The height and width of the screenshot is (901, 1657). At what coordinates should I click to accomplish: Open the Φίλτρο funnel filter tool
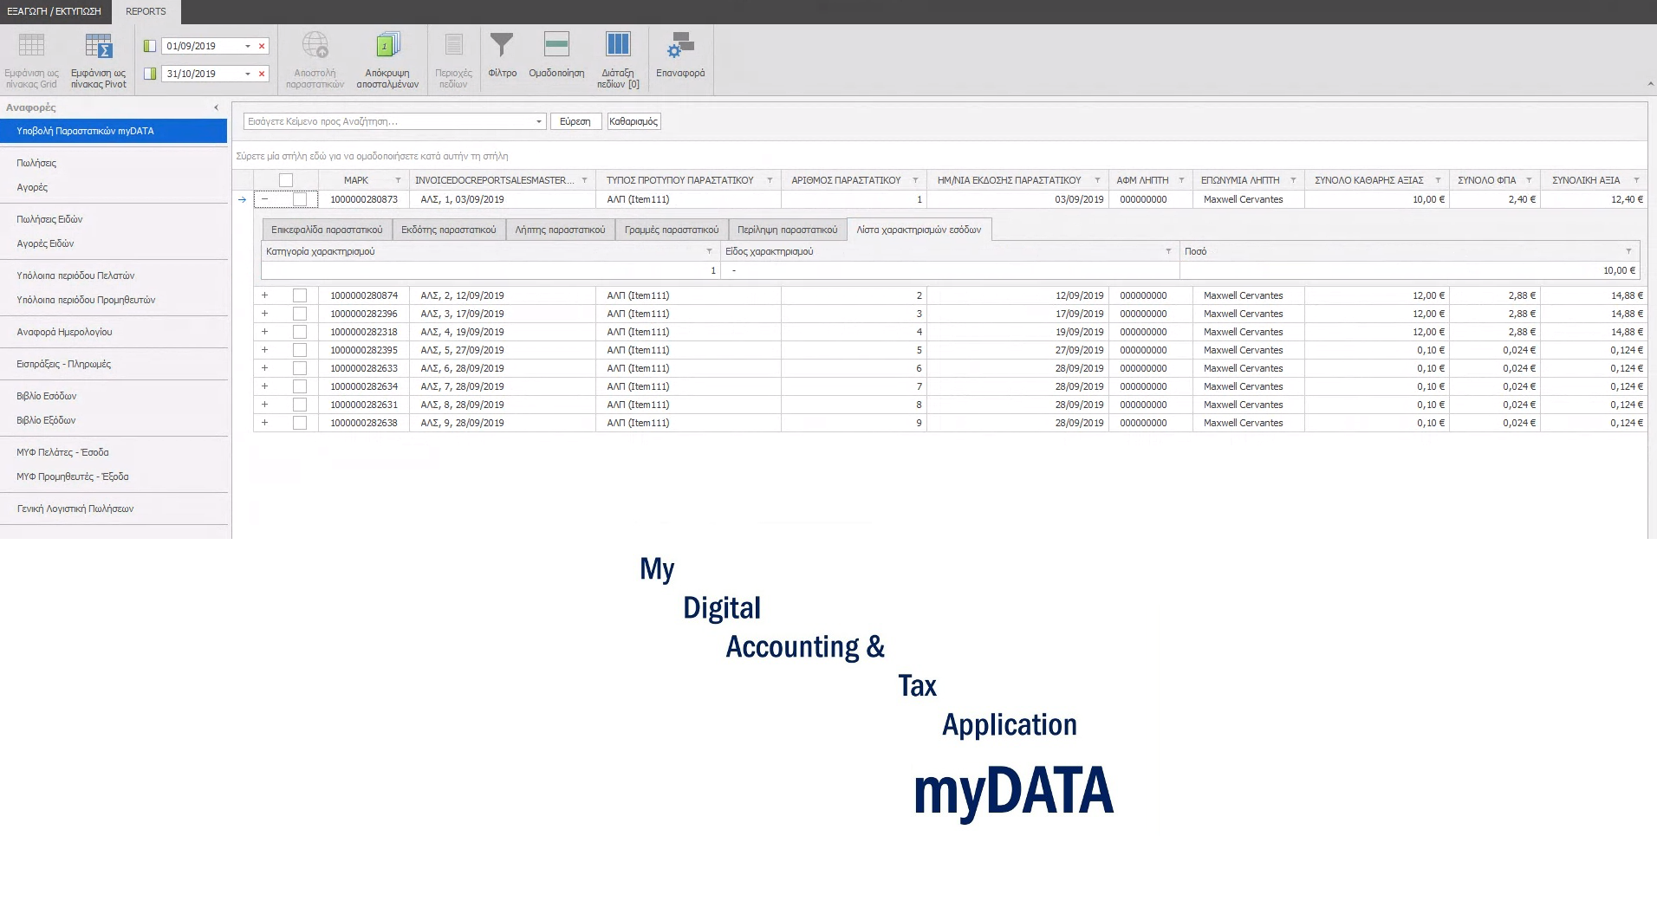[x=502, y=47]
